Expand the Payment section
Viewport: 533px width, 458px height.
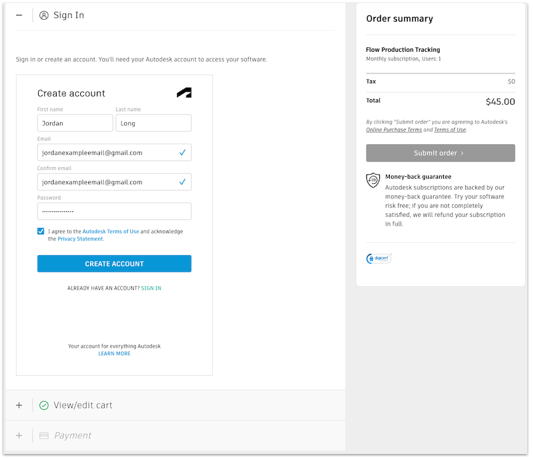[x=19, y=436]
